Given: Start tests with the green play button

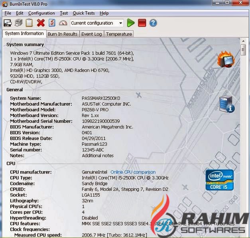Looking at the screenshot, I should pos(130,23).
